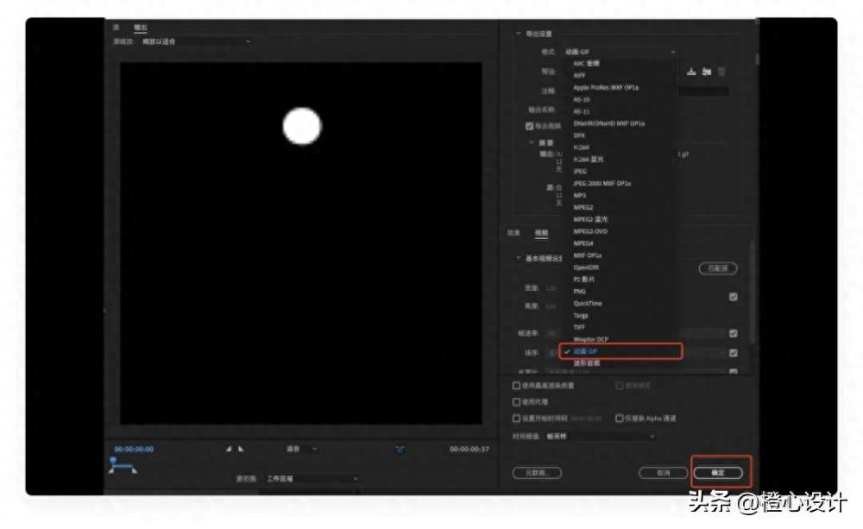The image size is (863, 529).
Task: Click the delete preset trash icon
Action: pyautogui.click(x=721, y=72)
